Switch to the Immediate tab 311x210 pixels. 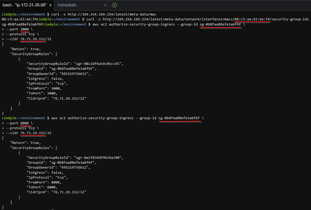(67, 5)
